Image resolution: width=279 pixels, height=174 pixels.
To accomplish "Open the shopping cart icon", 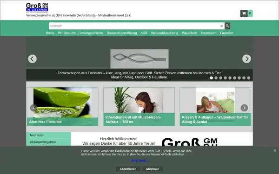I will point(244,13).
